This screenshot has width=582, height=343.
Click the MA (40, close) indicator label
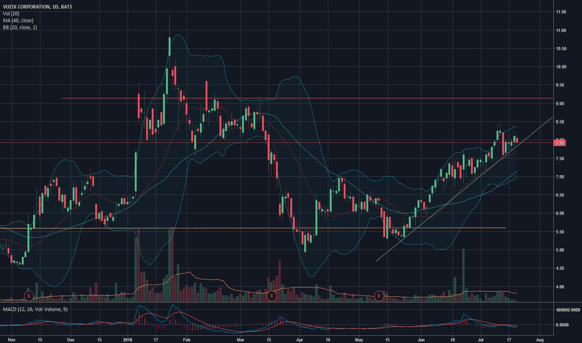pos(18,21)
